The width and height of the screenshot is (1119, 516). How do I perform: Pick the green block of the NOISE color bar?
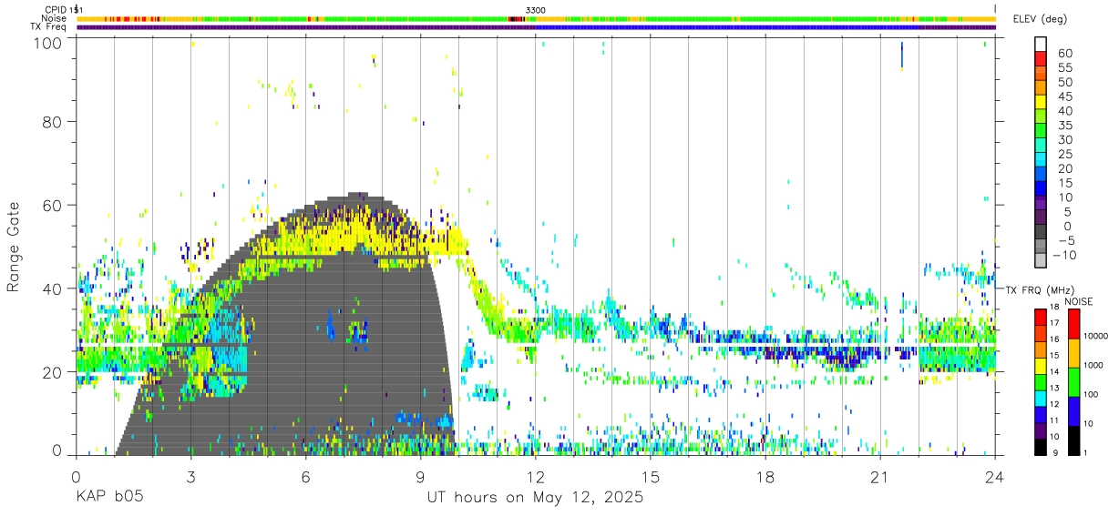[1074, 381]
